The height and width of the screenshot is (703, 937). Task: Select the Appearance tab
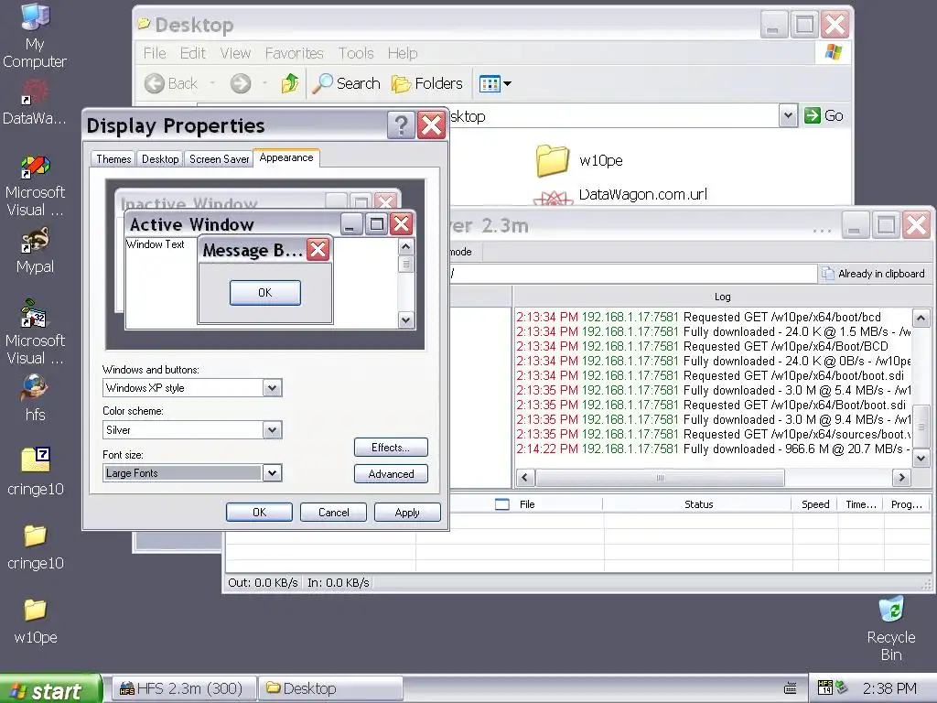click(286, 157)
